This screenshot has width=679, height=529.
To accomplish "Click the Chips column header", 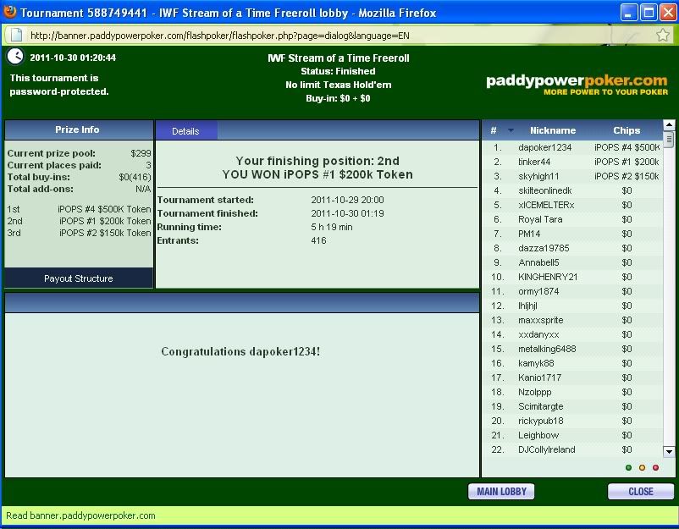I will 627,130.
